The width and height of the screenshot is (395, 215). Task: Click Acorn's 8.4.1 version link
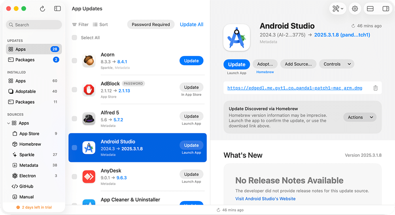(122, 62)
